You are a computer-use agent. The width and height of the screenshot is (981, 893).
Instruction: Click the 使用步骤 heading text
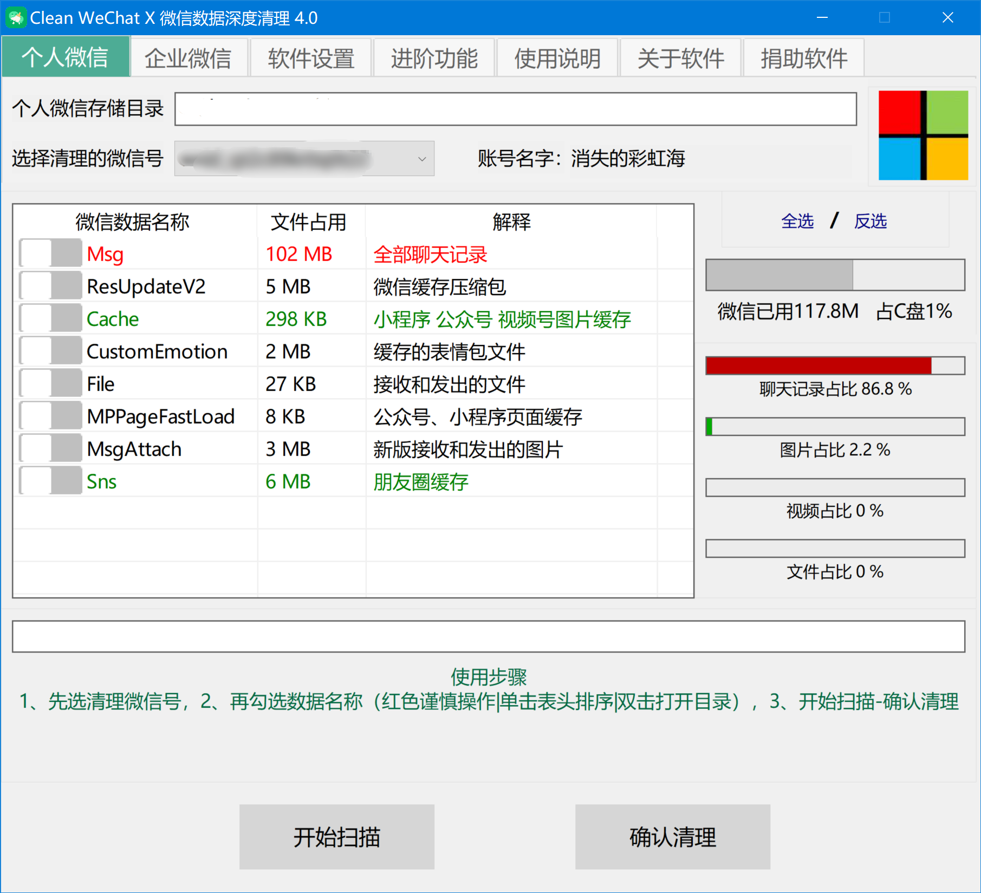pos(489,677)
